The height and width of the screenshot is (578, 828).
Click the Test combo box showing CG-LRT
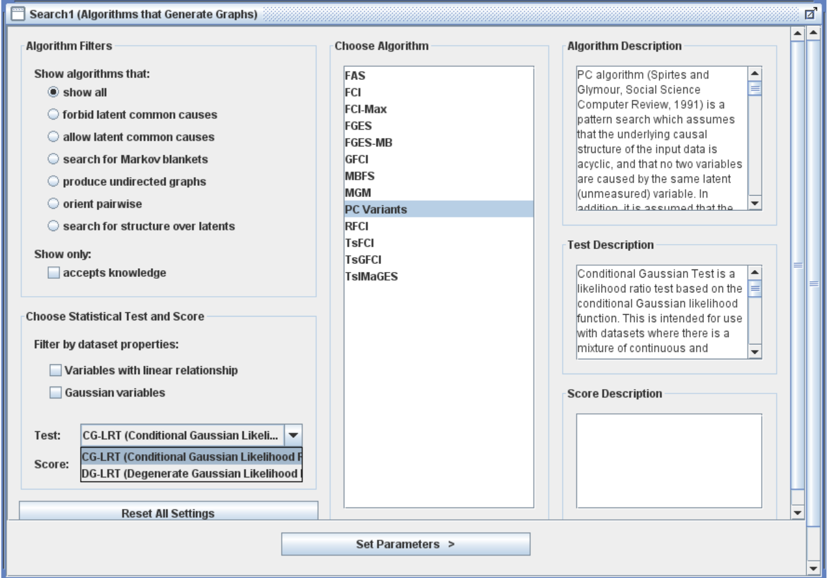point(191,436)
